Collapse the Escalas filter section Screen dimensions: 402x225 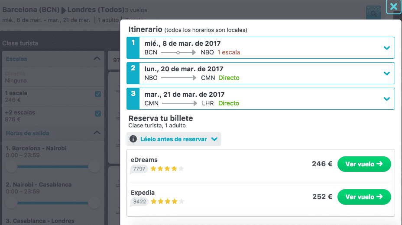[x=97, y=59]
